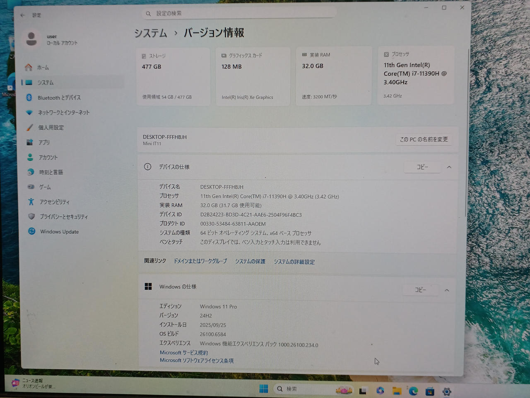Open the アプリ settings page
Image resolution: width=530 pixels, height=398 pixels.
[x=44, y=142]
